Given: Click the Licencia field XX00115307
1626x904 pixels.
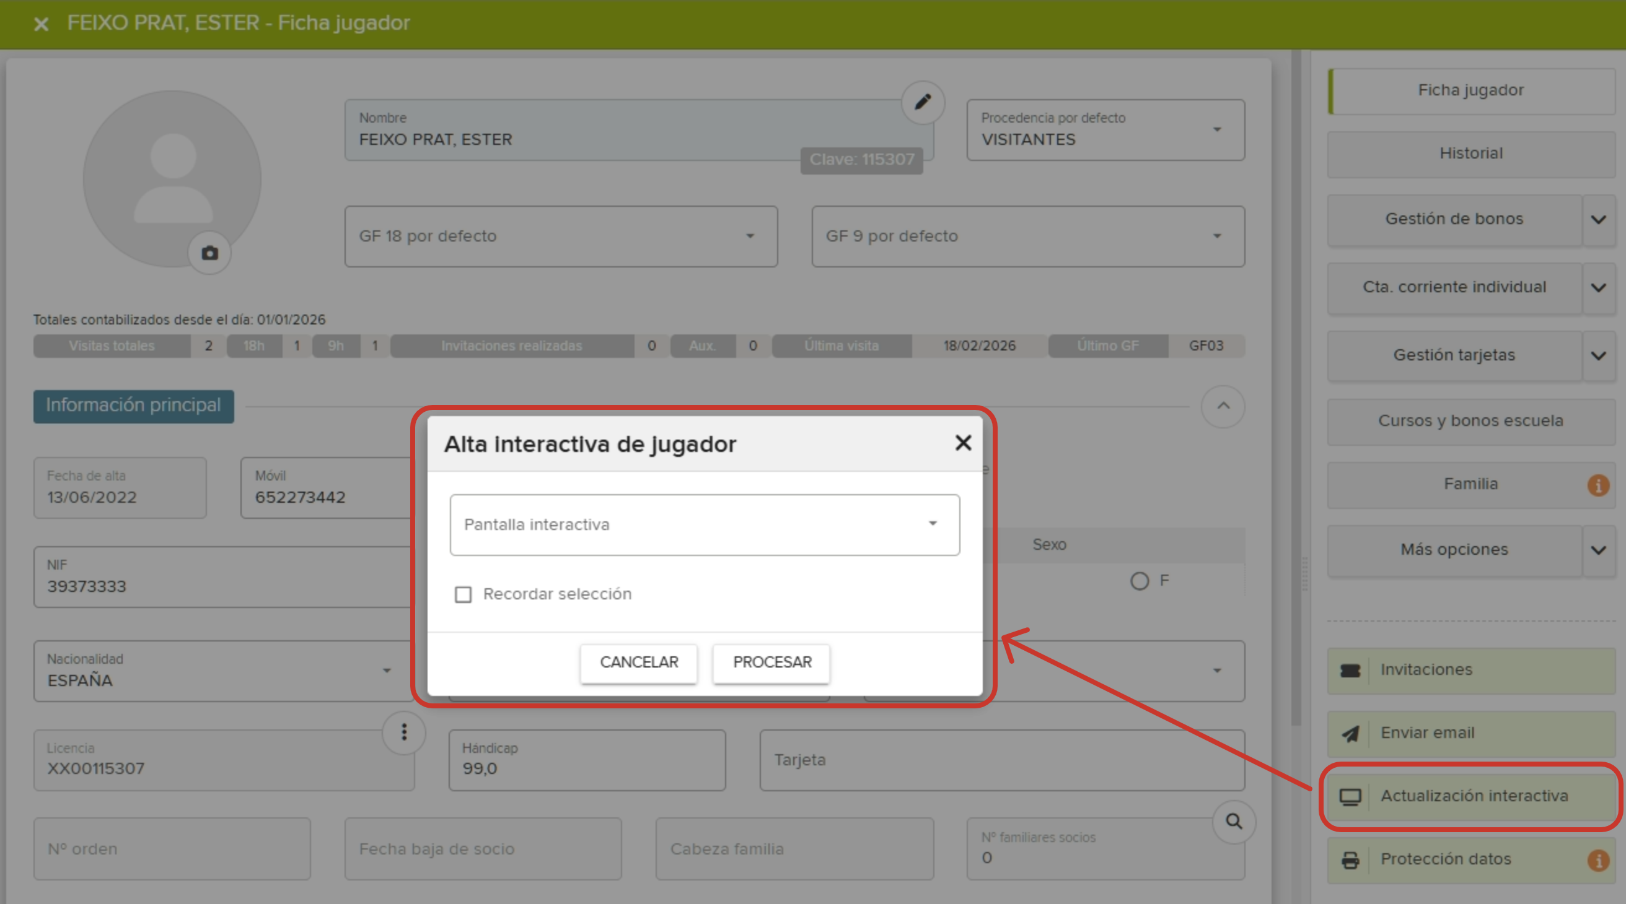Looking at the screenshot, I should click(x=224, y=761).
